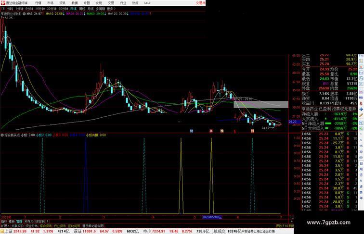Click the 小妖共振 indicator label
Viewport: 364px width, 234px height.
click(x=92, y=135)
